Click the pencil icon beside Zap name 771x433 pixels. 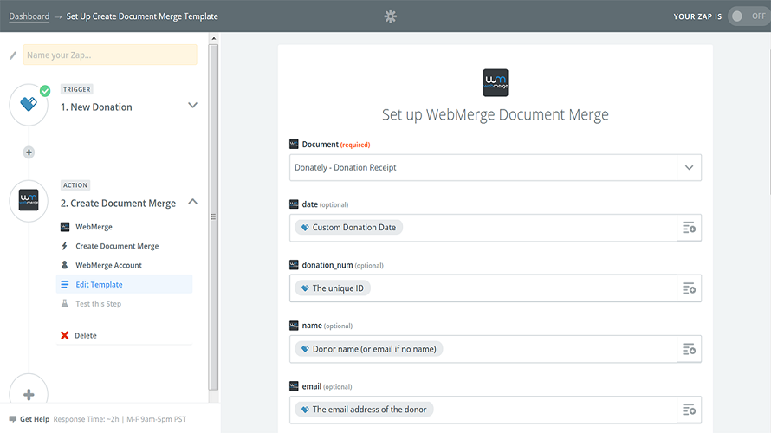[x=13, y=55]
